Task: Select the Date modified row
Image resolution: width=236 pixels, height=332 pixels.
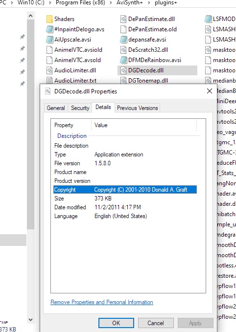Action: tap(125, 207)
